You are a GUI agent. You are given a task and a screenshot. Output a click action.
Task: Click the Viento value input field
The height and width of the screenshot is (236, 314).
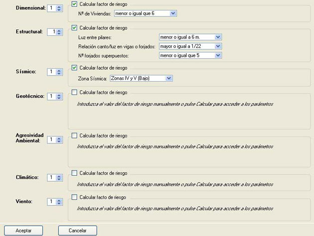[52, 202]
